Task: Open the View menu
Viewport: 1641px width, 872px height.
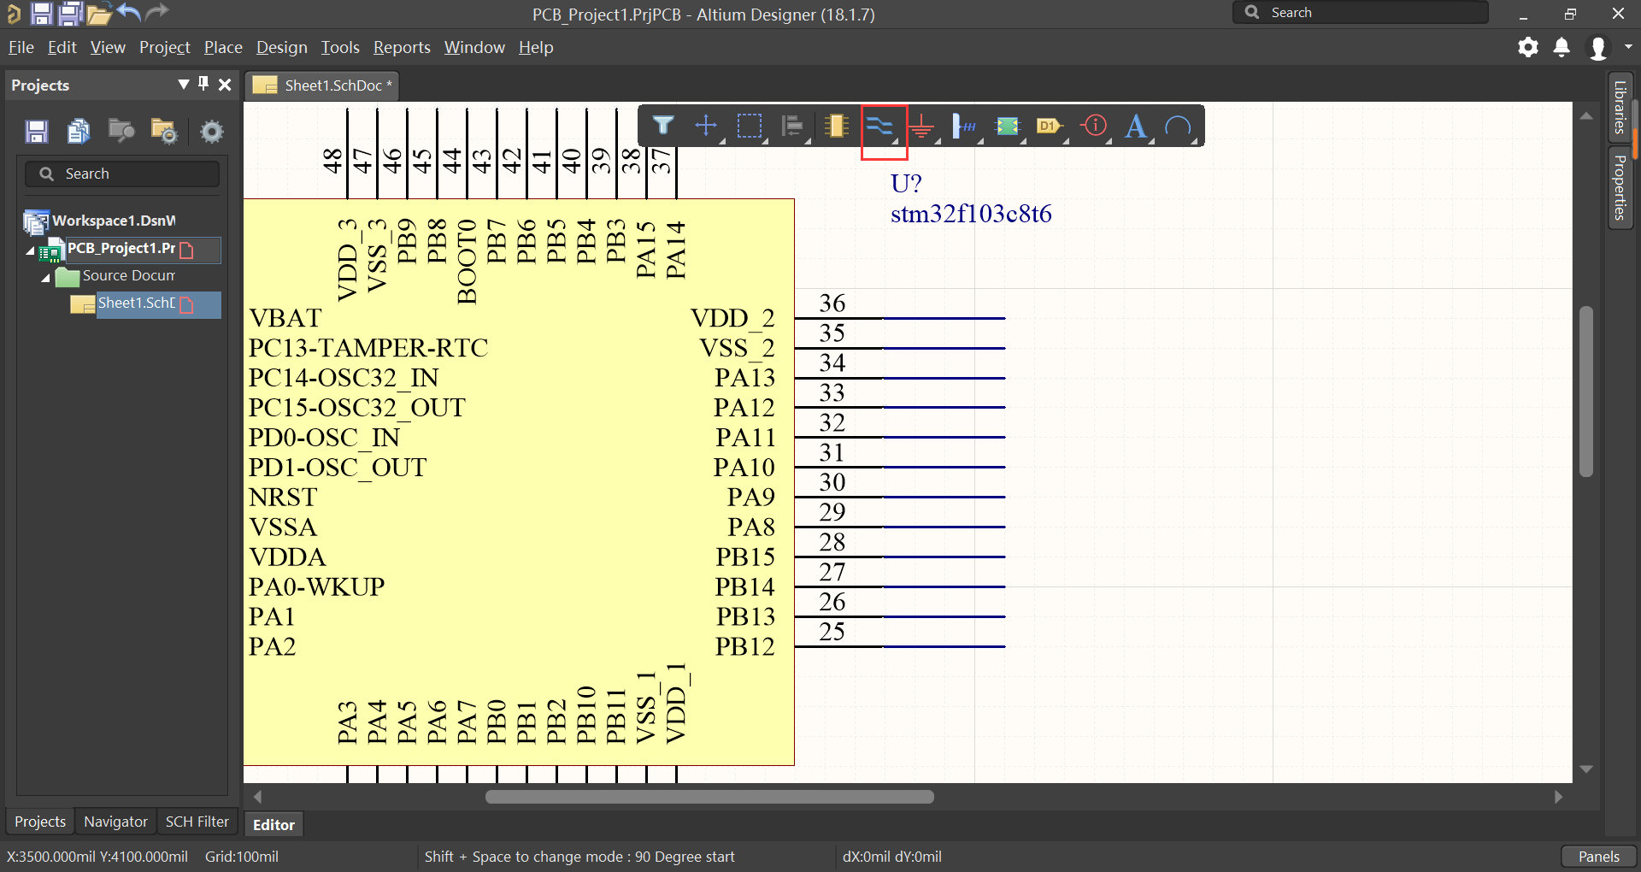Action: coord(108,47)
